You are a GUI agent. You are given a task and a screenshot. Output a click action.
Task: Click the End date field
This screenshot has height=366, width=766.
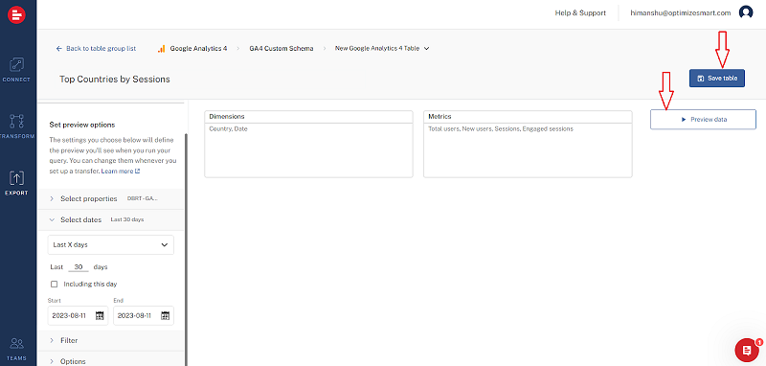143,315
